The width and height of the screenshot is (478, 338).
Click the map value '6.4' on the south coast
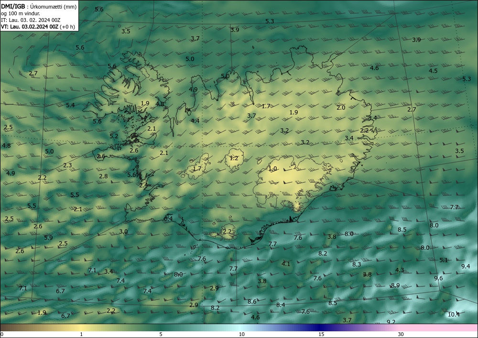coord(168,218)
